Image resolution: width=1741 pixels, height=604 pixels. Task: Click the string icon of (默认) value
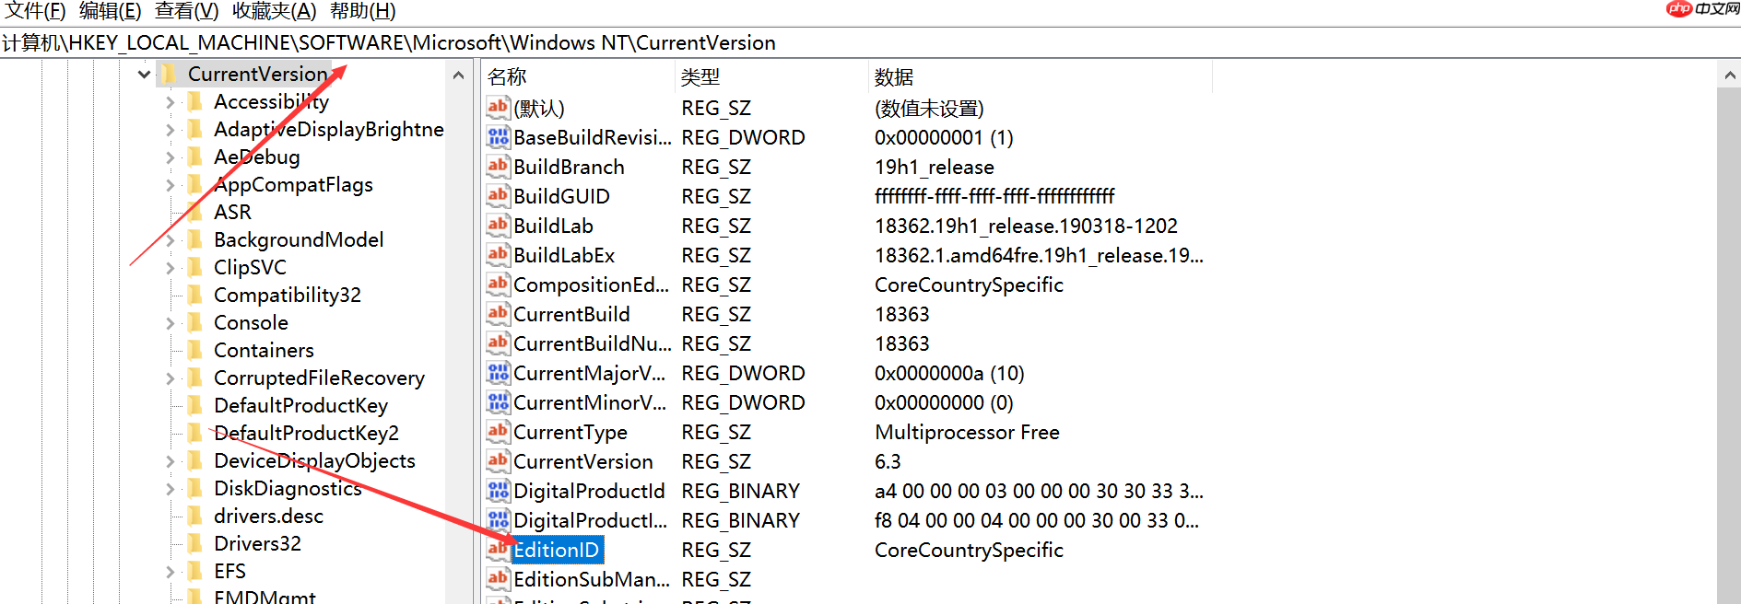tap(498, 108)
